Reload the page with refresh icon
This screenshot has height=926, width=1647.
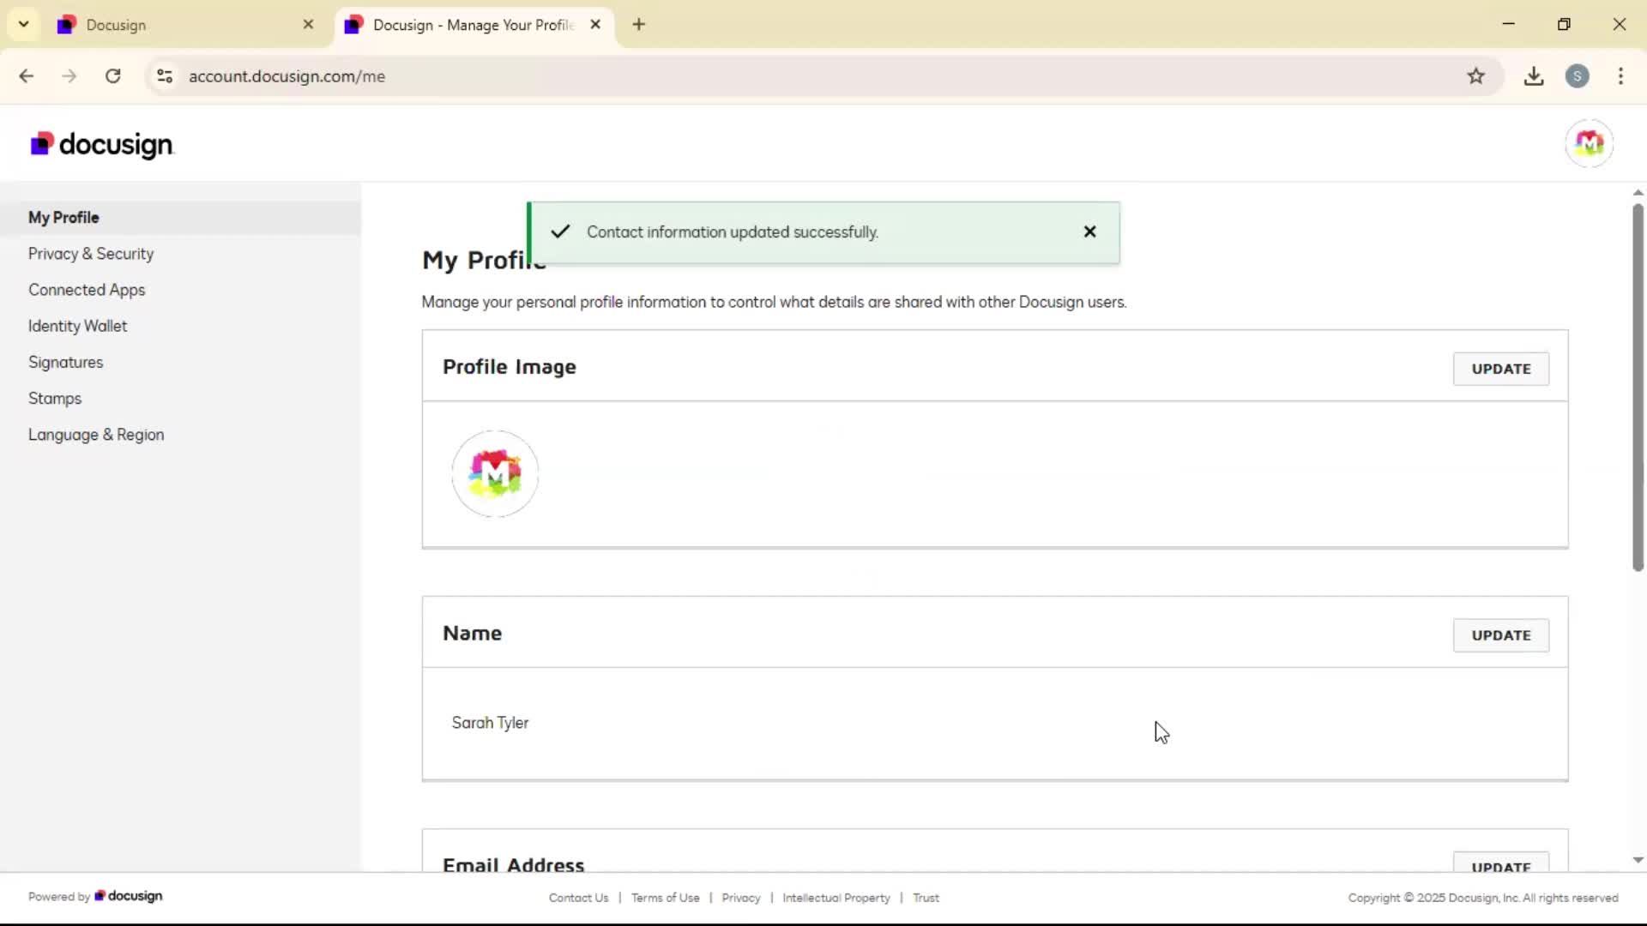113,76
